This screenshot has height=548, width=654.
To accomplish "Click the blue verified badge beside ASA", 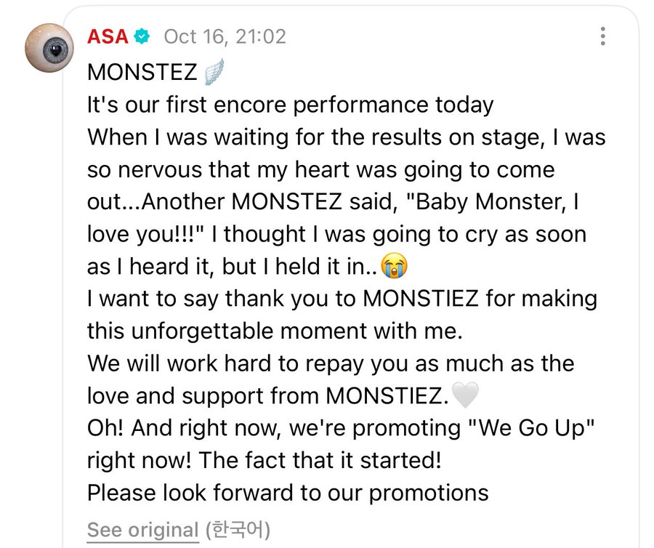I will pyautogui.click(x=143, y=36).
